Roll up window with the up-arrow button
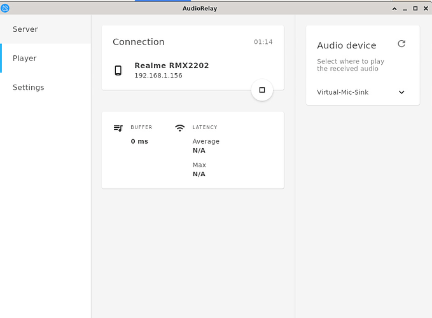This screenshot has width=432, height=318. pyautogui.click(x=394, y=9)
